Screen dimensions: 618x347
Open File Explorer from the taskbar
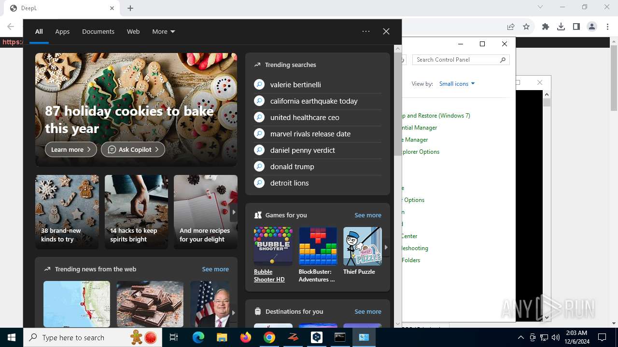(x=222, y=337)
